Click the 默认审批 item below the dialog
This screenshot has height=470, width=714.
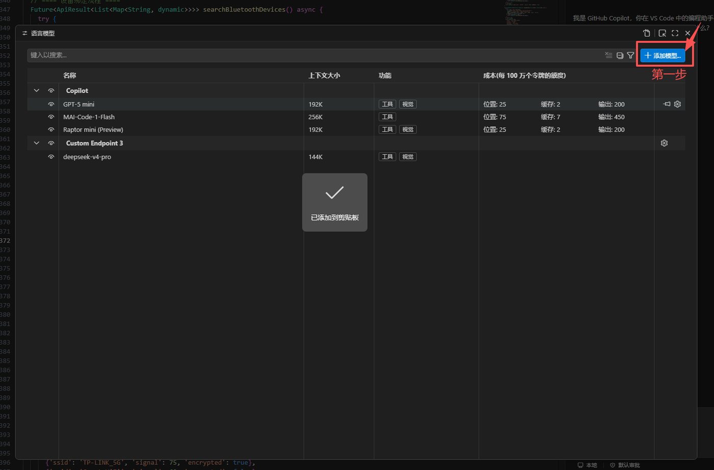[625, 465]
